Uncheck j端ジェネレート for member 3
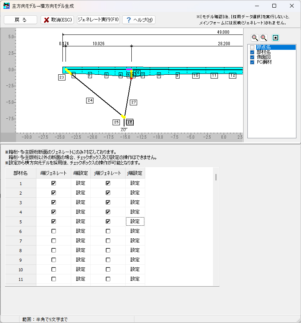The width and height of the screenshot is (301, 323). pos(108,202)
